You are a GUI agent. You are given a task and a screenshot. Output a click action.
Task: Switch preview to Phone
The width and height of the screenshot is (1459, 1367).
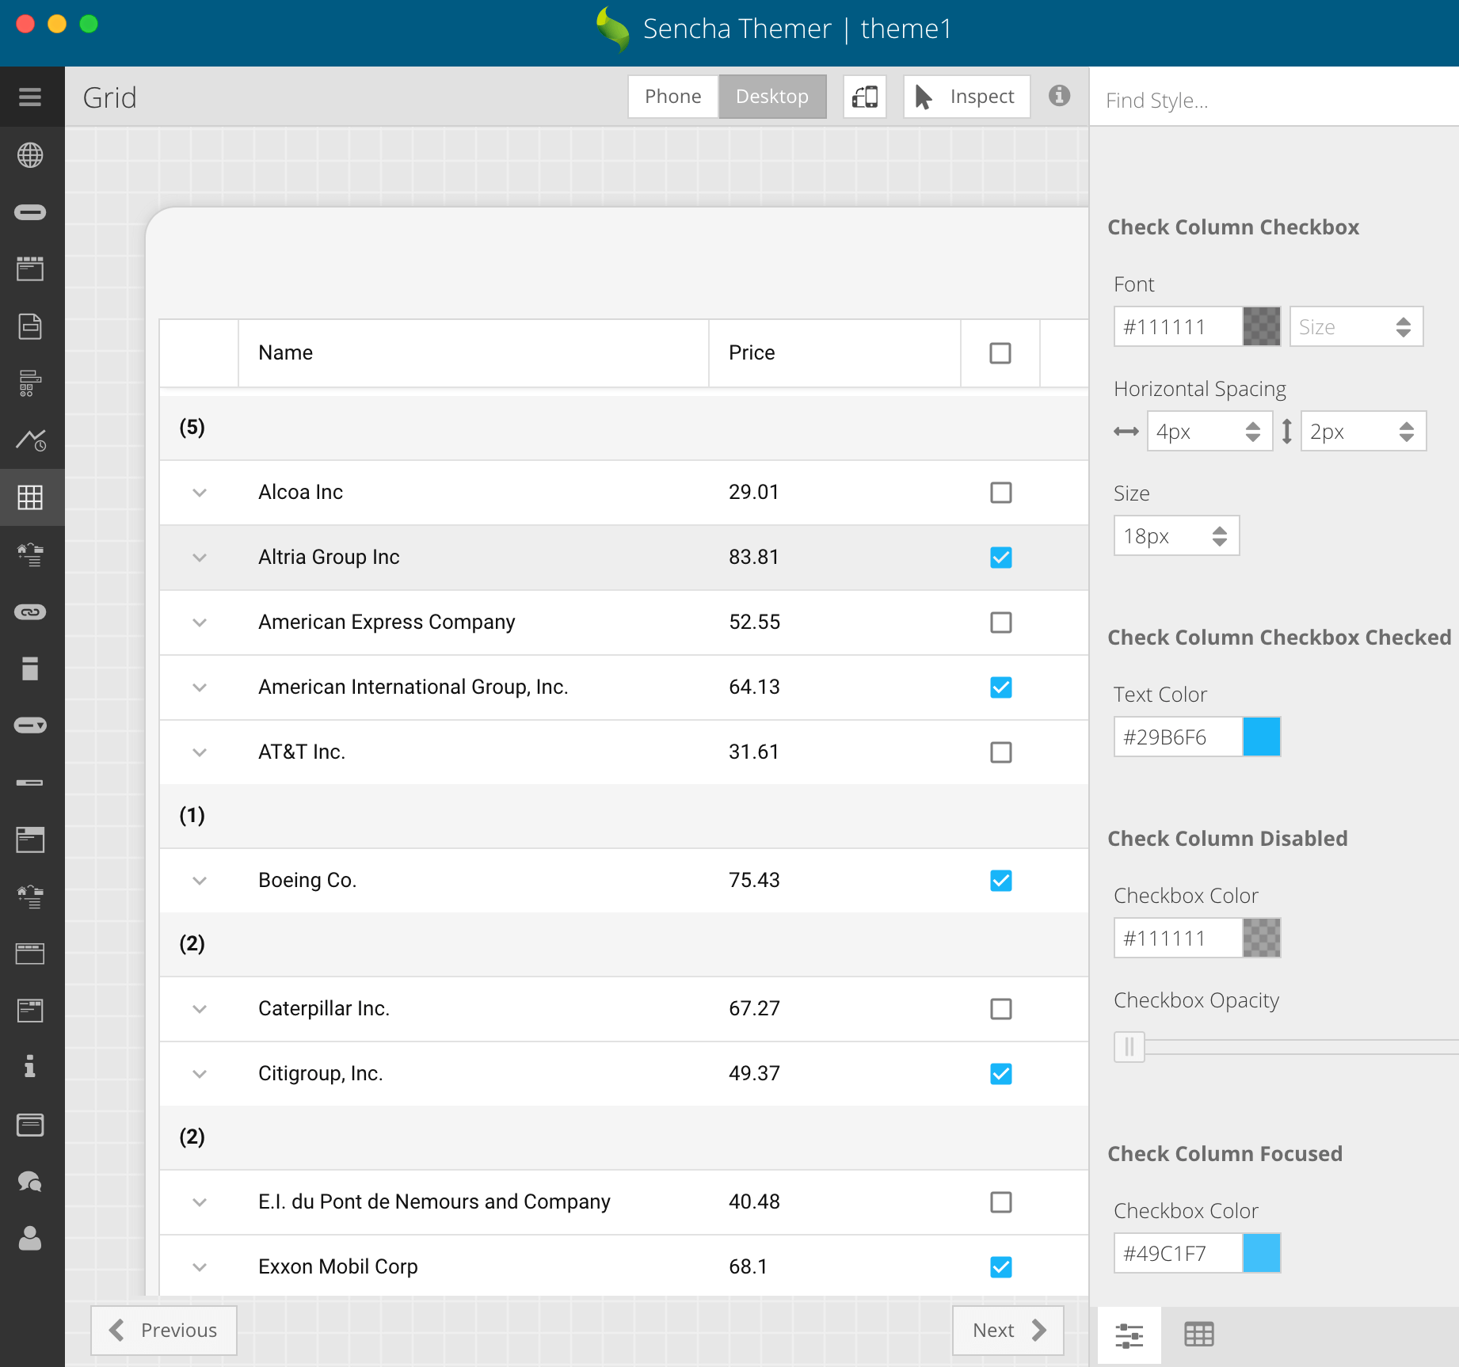[672, 97]
